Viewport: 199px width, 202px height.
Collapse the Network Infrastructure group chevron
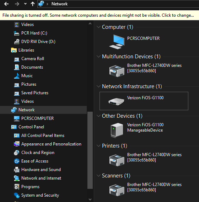(x=98, y=86)
